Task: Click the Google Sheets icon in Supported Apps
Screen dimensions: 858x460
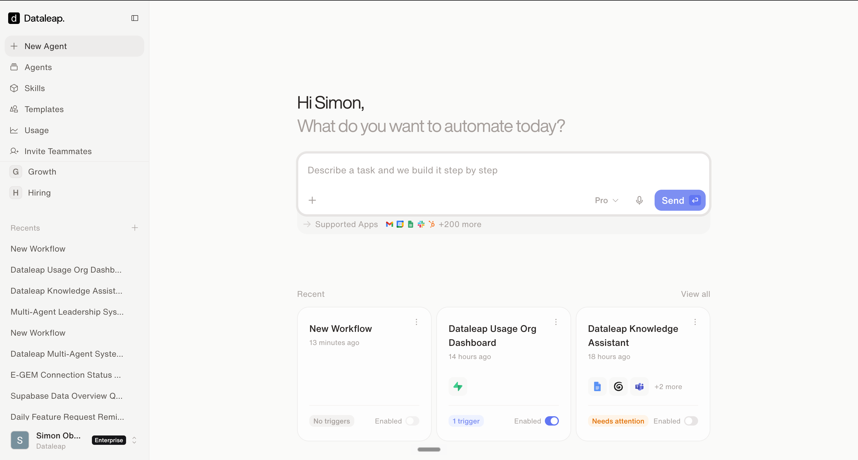Action: tap(410, 224)
